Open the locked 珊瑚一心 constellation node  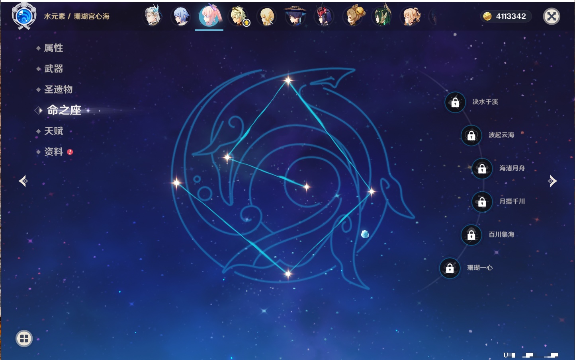pyautogui.click(x=450, y=268)
